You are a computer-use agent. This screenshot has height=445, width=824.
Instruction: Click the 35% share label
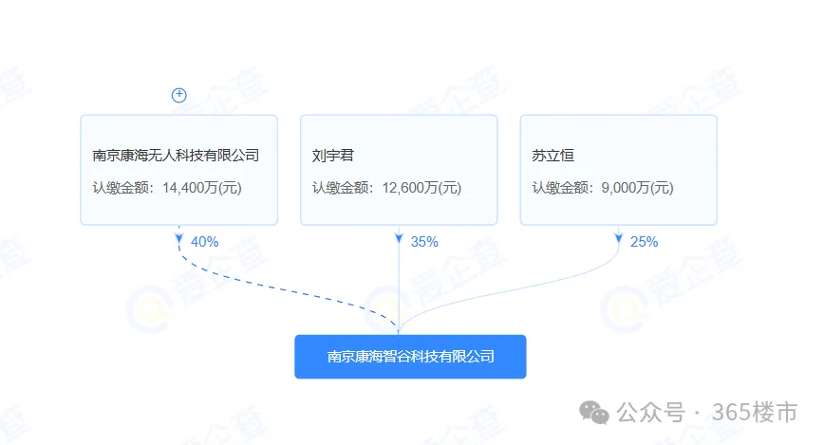(x=424, y=242)
